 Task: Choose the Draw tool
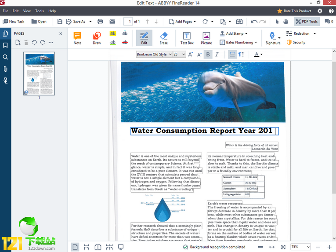[x=97, y=38]
